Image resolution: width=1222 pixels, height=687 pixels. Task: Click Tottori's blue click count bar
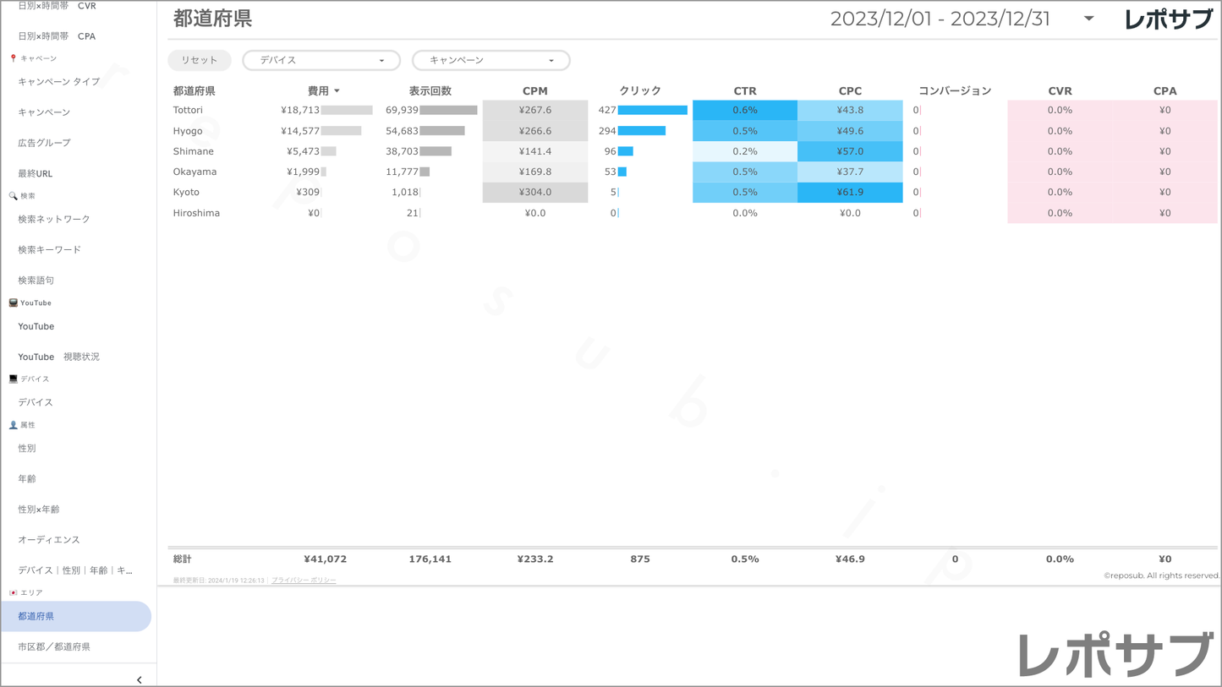coord(652,111)
